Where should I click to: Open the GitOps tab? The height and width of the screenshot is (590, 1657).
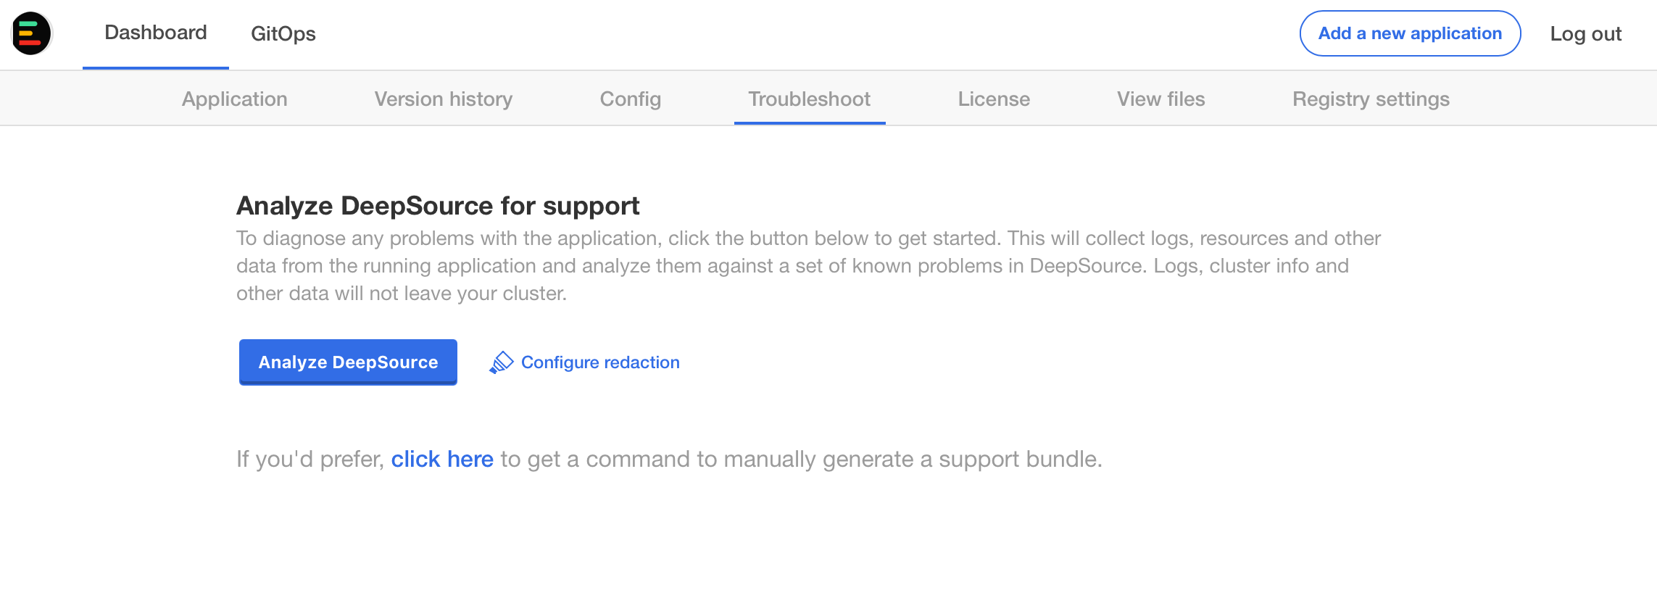pos(283,34)
